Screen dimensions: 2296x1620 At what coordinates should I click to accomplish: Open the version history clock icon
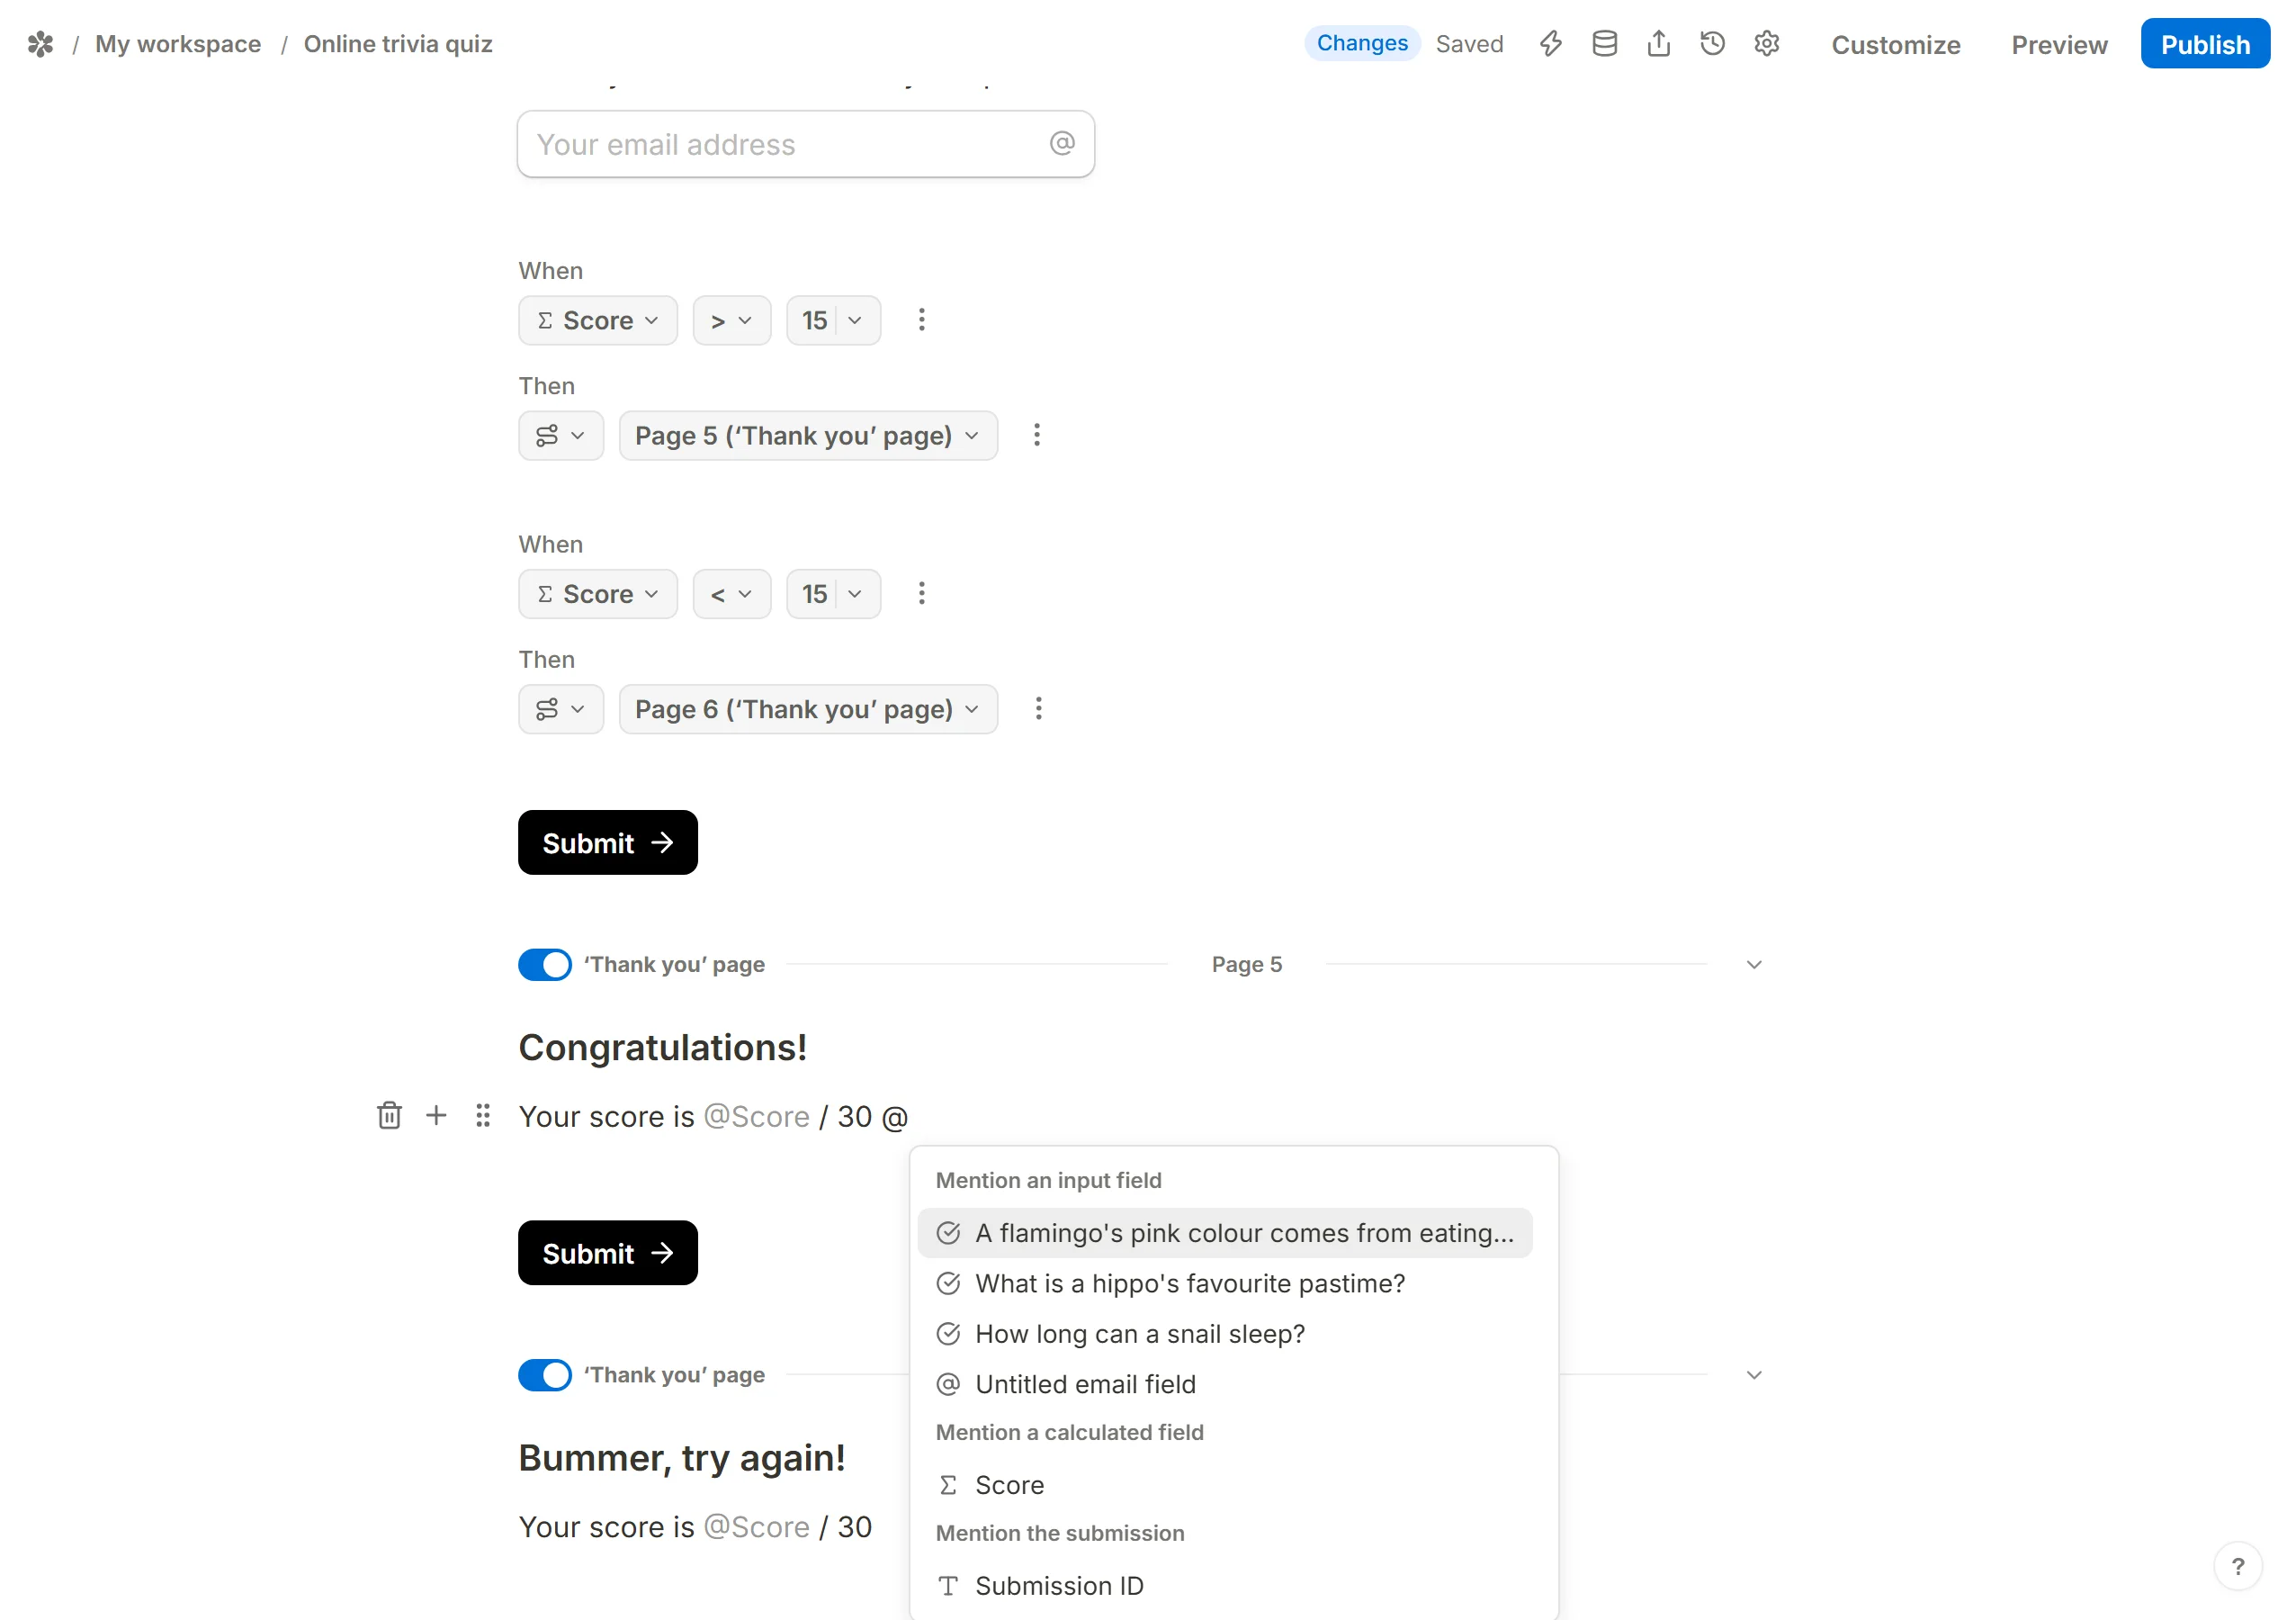(x=1712, y=44)
